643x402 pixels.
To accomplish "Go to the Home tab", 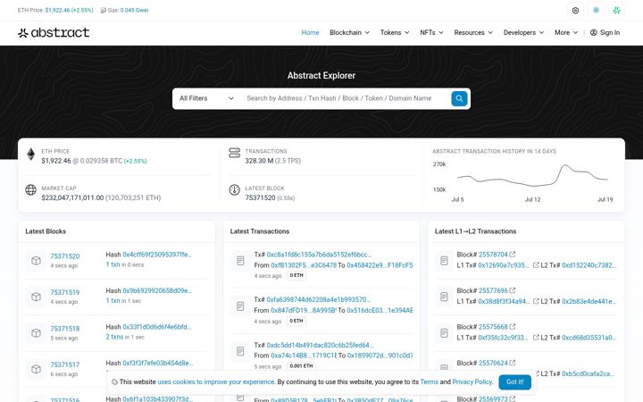I will coord(310,32).
